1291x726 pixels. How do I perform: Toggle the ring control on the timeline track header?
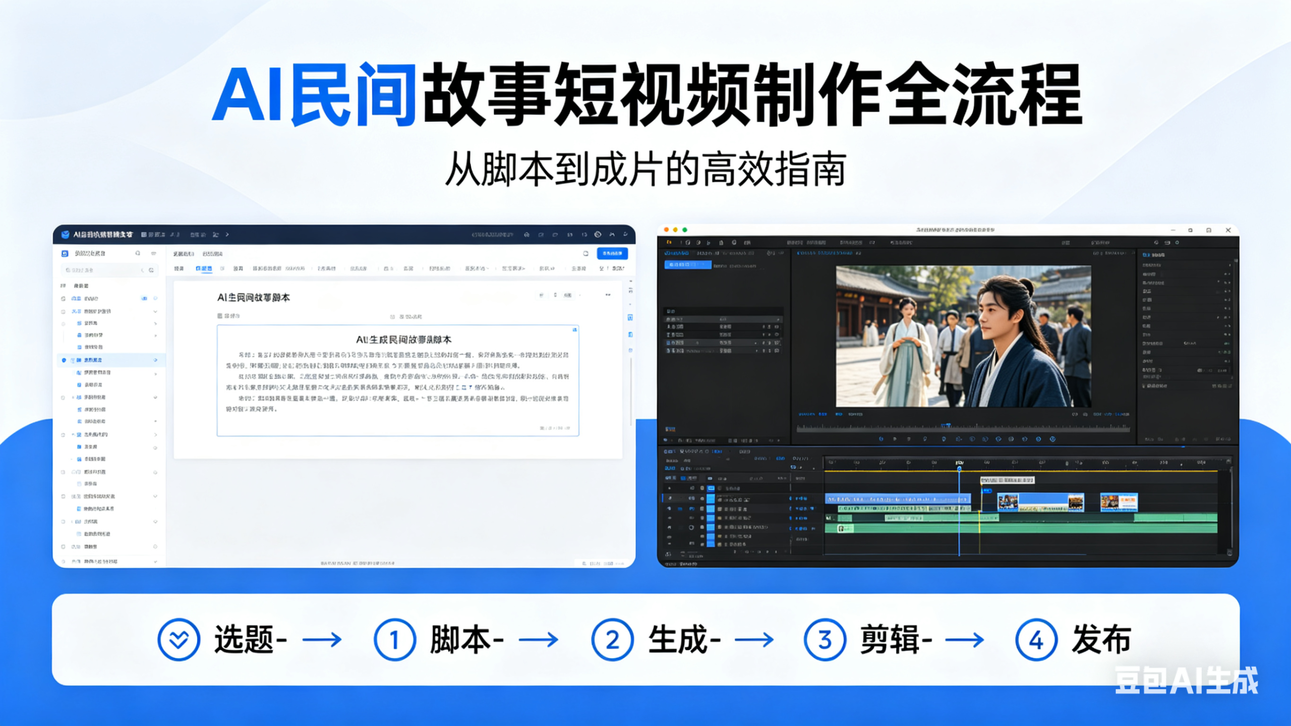691,528
